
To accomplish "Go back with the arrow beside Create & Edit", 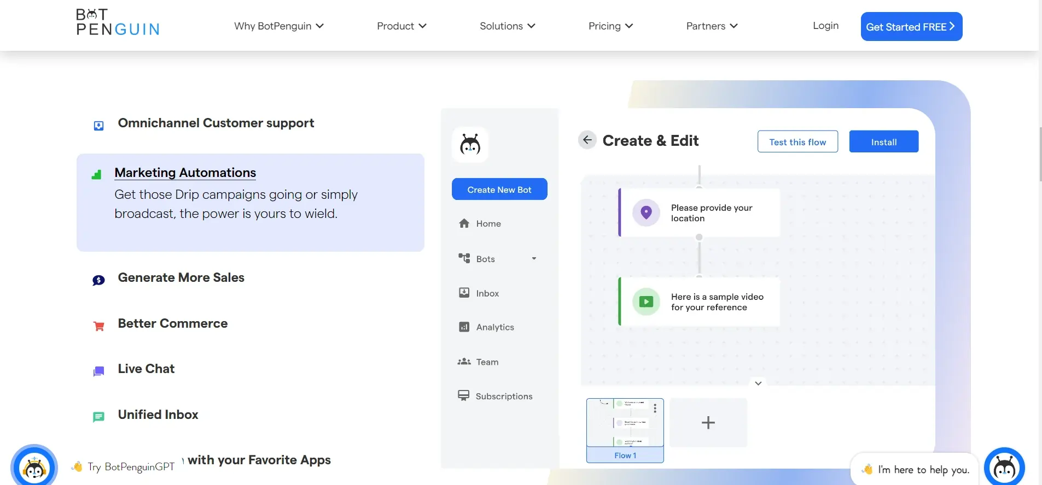I will click(x=587, y=140).
